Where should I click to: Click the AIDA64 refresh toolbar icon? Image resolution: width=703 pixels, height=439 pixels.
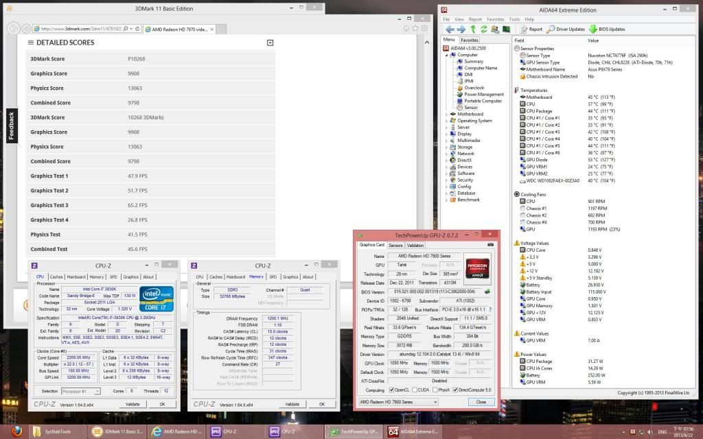(x=484, y=29)
